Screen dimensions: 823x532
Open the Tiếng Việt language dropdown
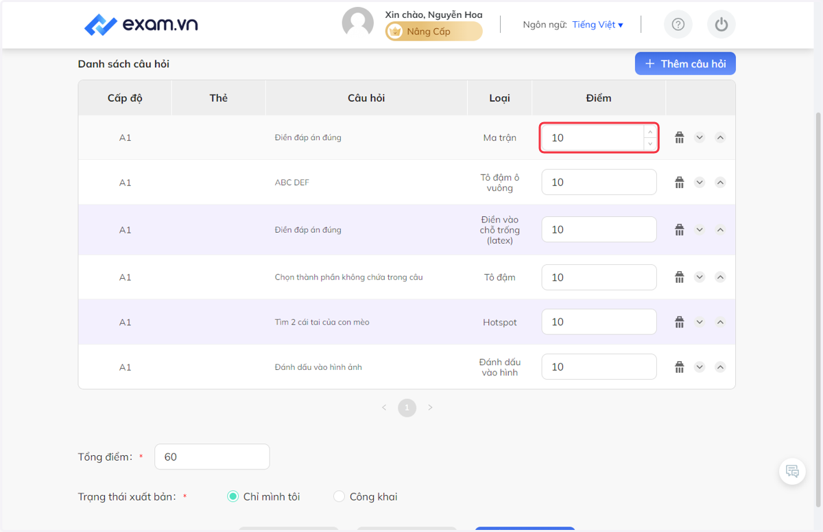[597, 25]
